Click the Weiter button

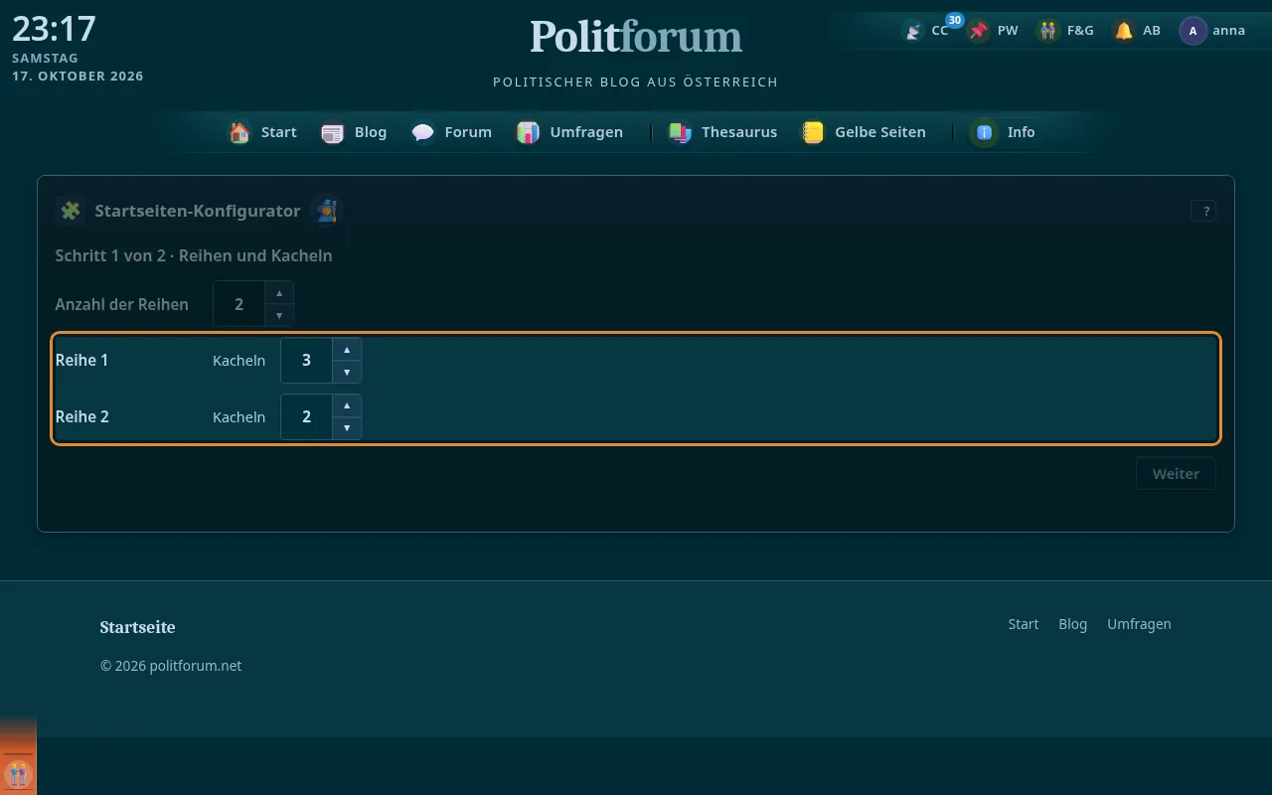tap(1176, 474)
